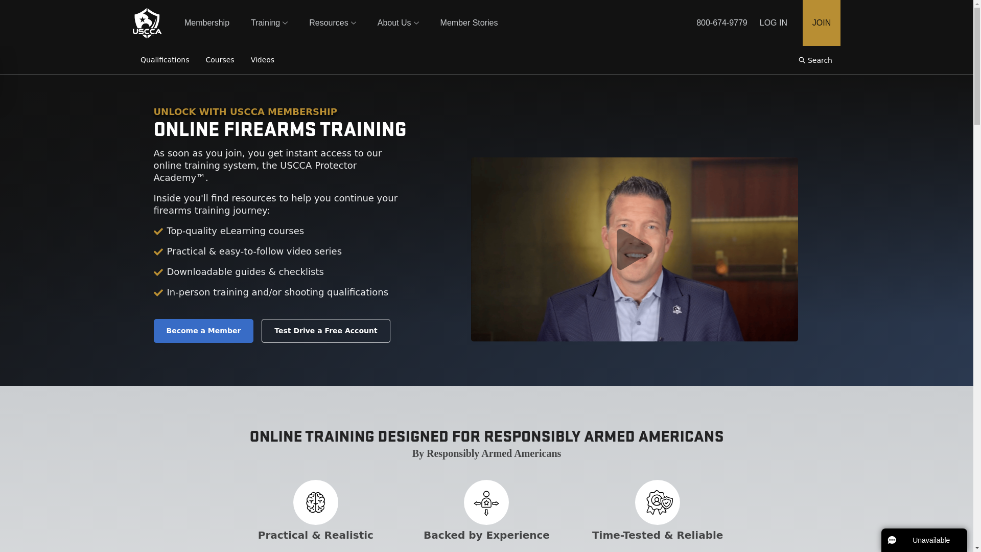981x552 pixels.
Task: Click the Time-Tested & Reliable badge icon
Action: (657, 502)
